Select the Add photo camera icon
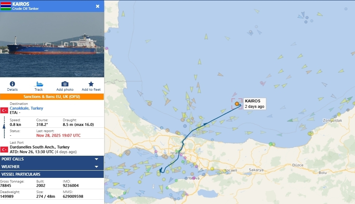This screenshot has width=355, height=204. pos(65,84)
